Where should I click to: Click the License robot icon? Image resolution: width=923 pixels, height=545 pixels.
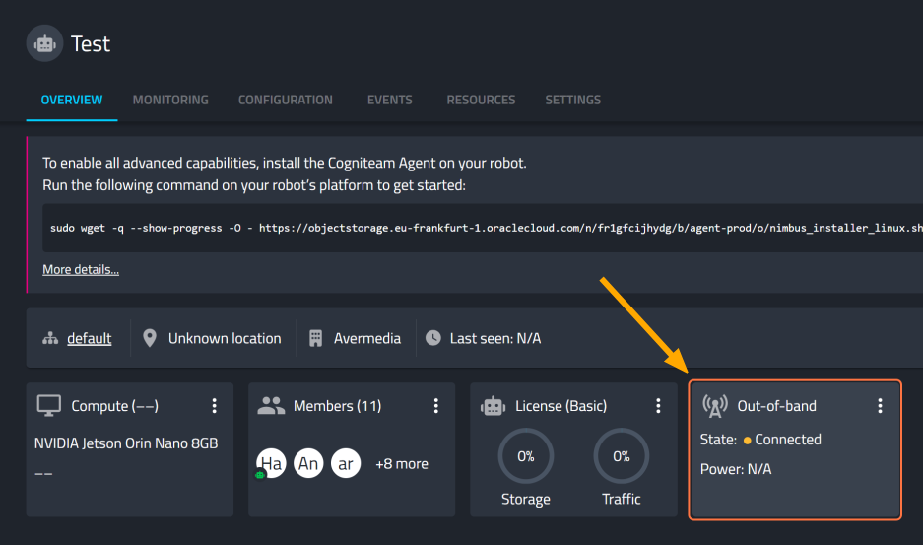493,406
